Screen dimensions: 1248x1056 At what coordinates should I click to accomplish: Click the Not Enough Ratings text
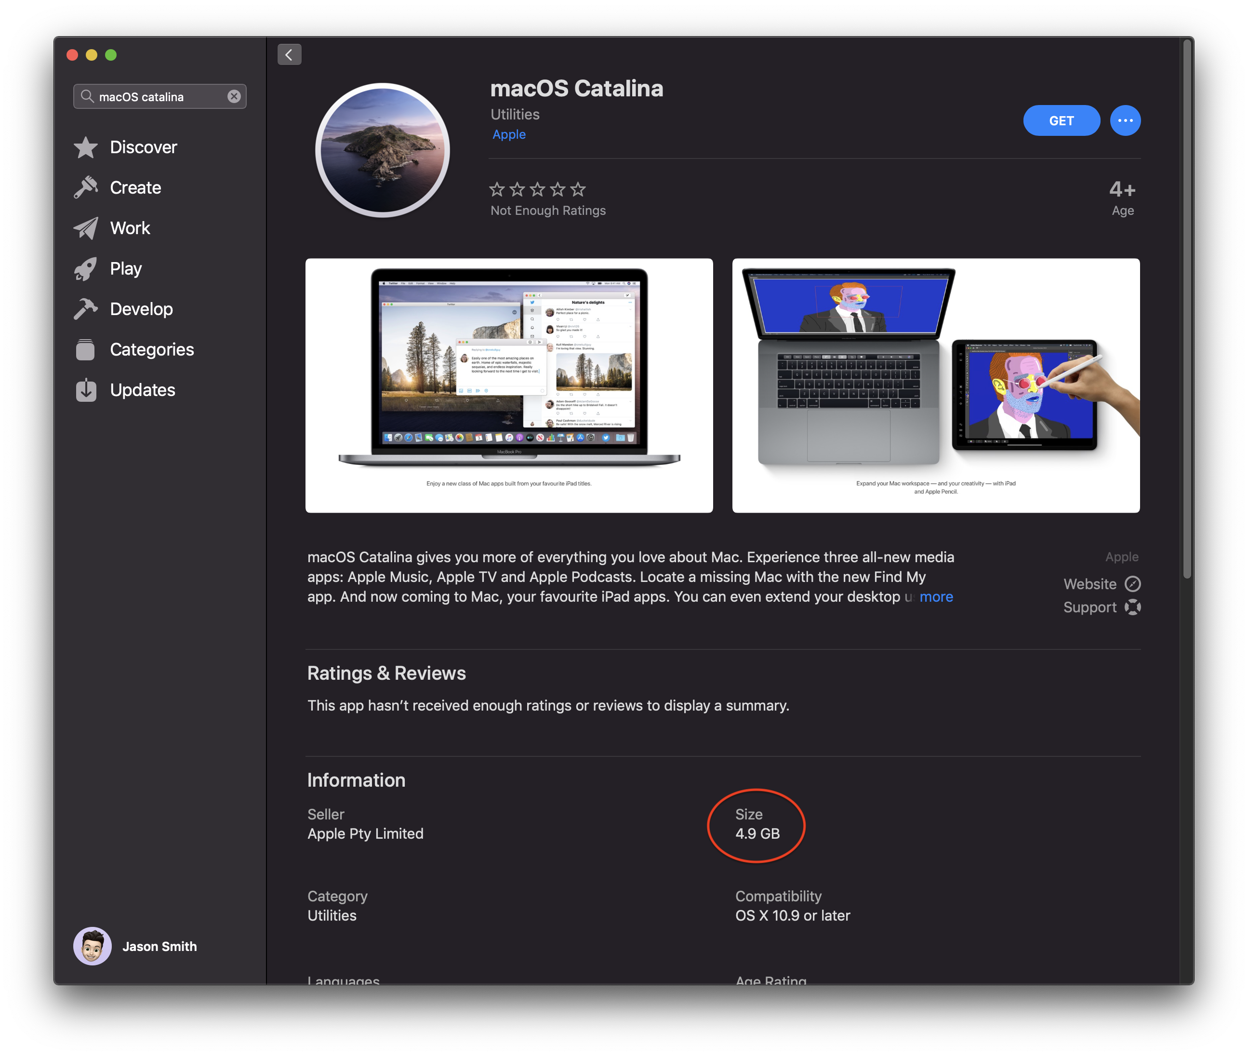548,211
